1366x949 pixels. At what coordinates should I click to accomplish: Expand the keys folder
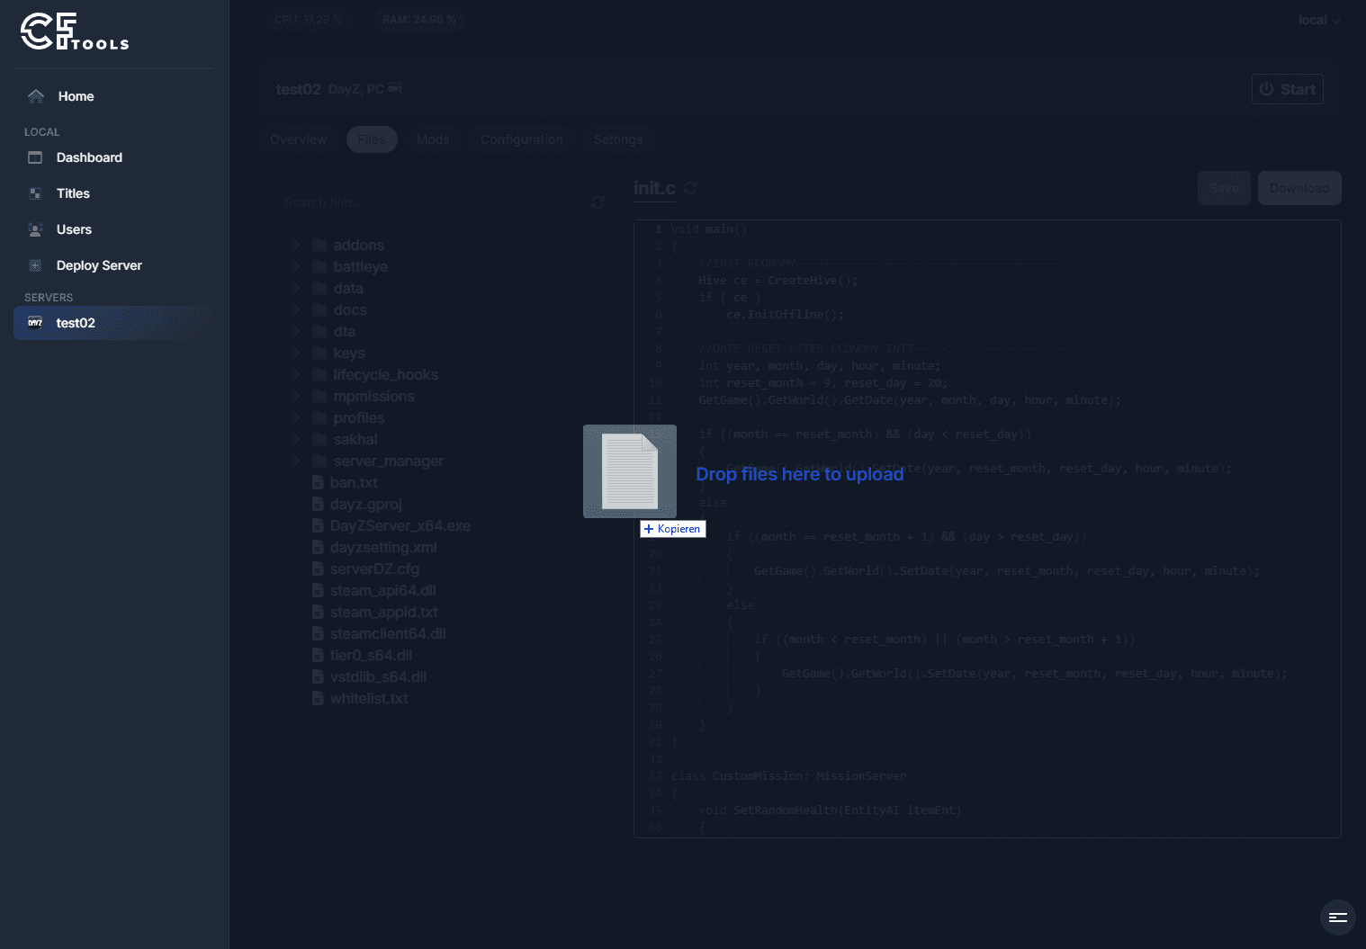point(295,353)
